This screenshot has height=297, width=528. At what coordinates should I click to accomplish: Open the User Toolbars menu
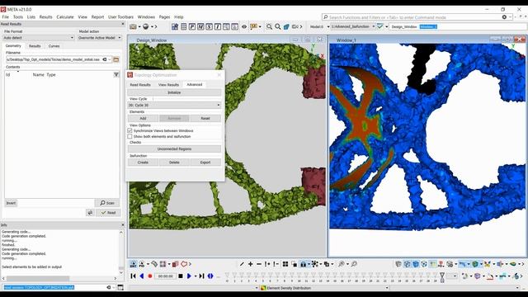(120, 16)
